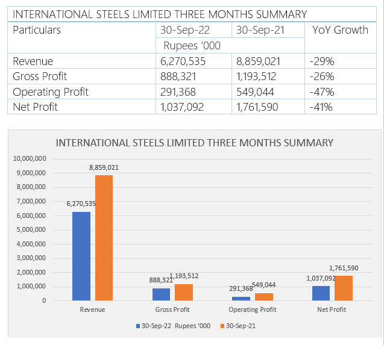Select the blue Gross Profit bar
The width and height of the screenshot is (384, 345).
tap(161, 294)
